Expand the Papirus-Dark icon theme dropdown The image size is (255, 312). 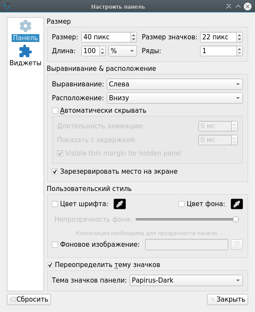[x=186, y=280]
